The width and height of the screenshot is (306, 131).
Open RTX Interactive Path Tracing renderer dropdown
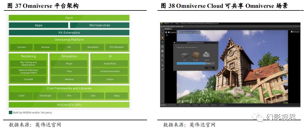click(188, 32)
